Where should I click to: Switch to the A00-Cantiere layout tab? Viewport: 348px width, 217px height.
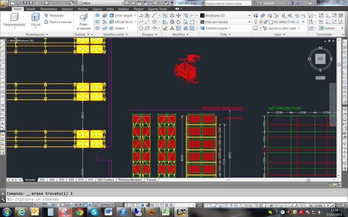[x=106, y=180]
